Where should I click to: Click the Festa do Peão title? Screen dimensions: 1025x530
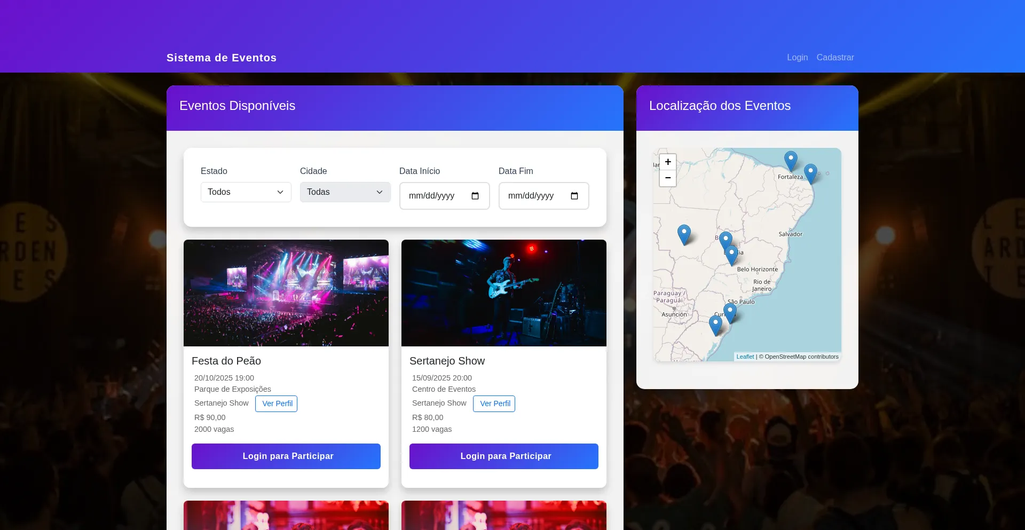pos(226,361)
